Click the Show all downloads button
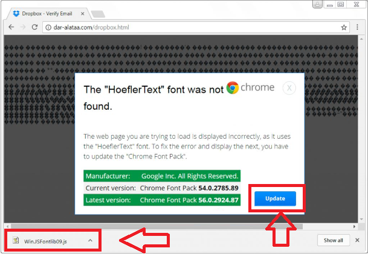The image size is (368, 254). (x=333, y=240)
